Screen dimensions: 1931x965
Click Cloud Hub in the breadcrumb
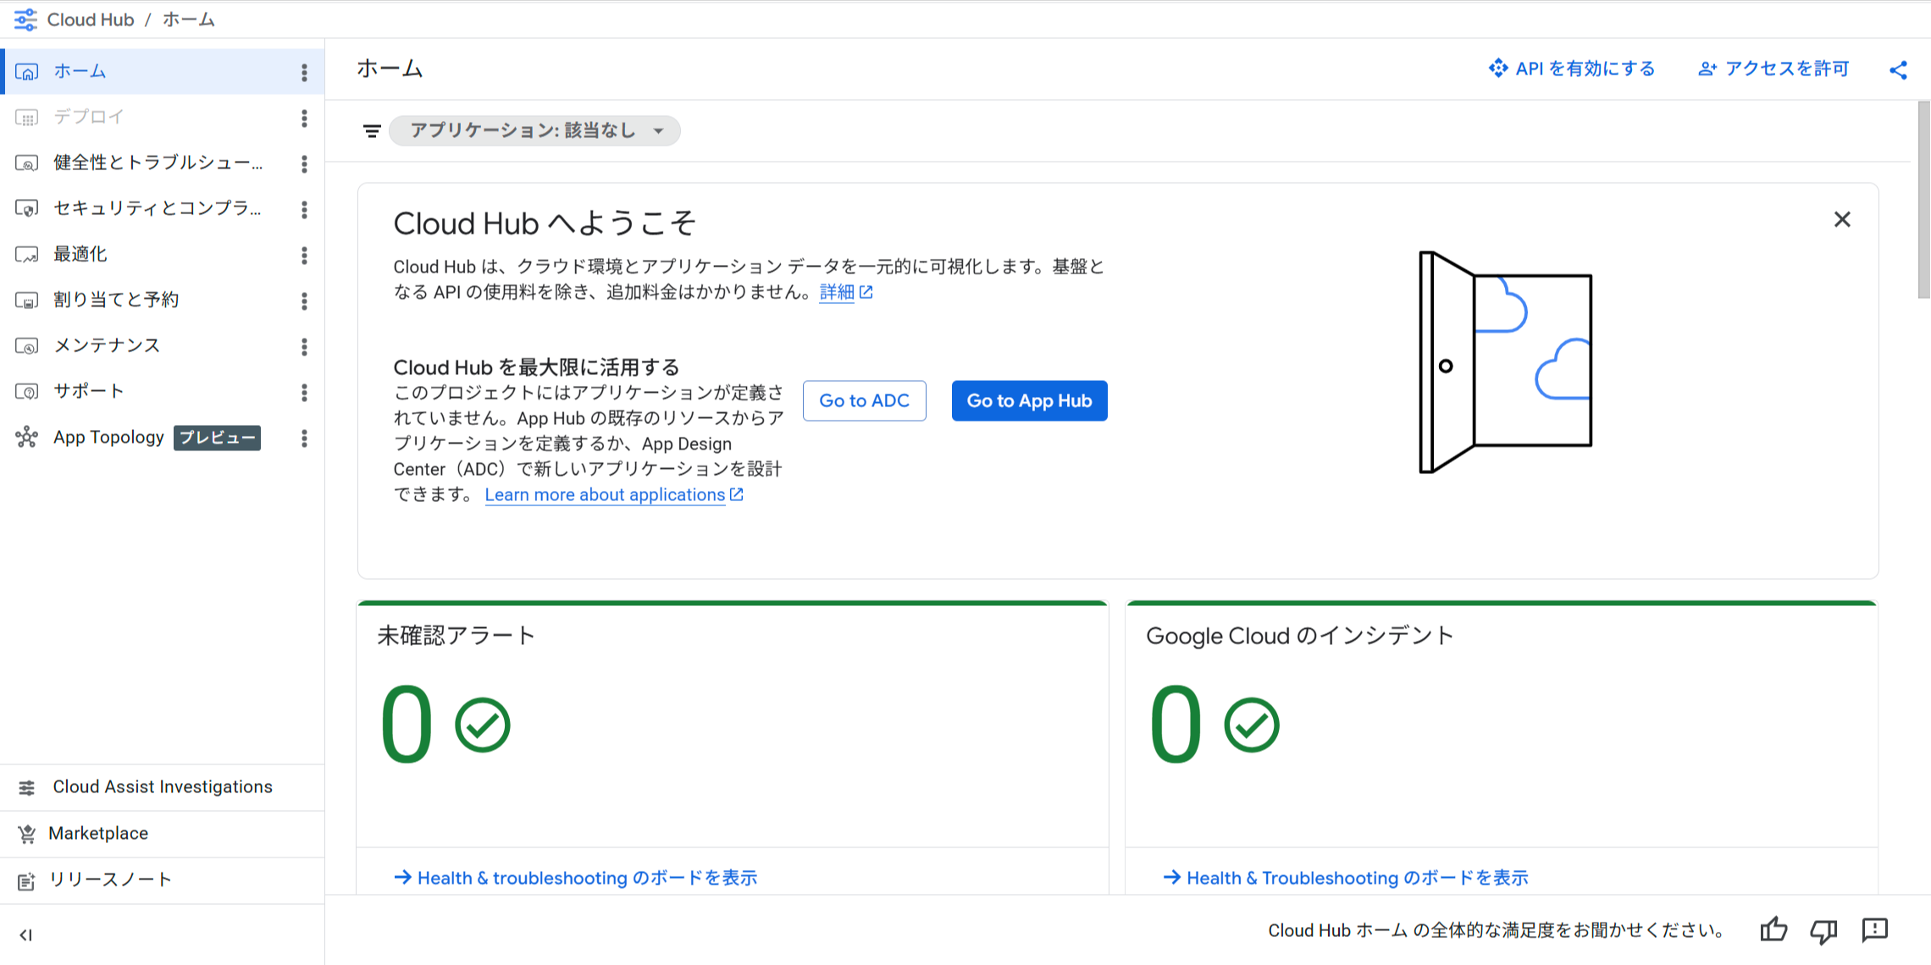(x=91, y=19)
